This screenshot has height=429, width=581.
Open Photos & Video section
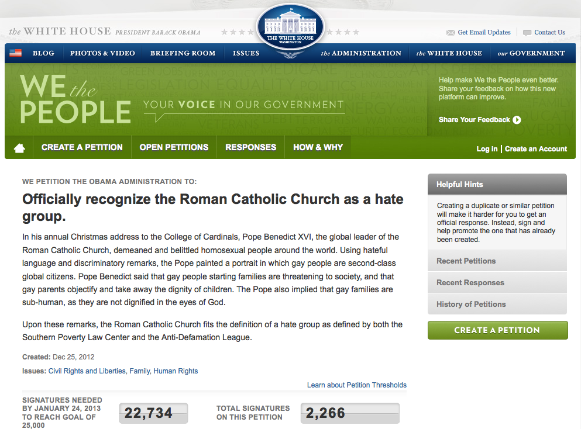tap(102, 53)
